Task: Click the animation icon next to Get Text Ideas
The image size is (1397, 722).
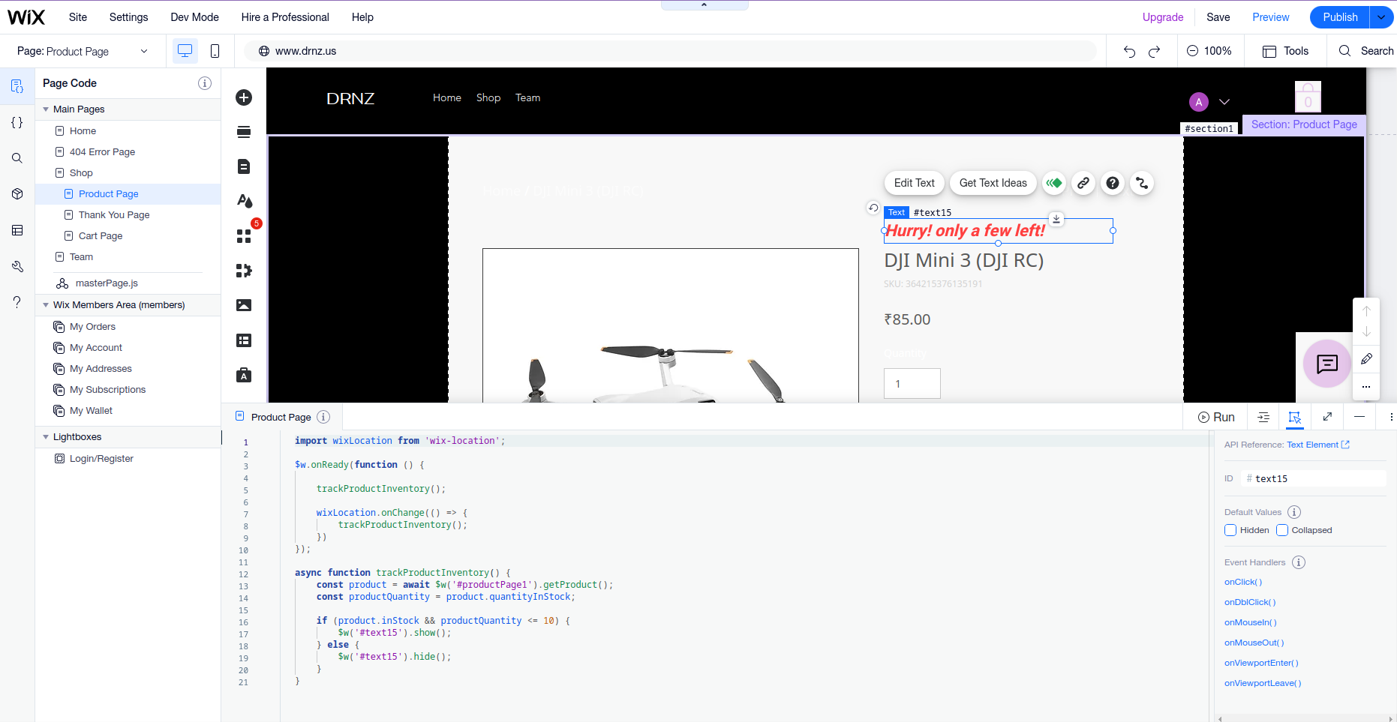Action: [1054, 183]
